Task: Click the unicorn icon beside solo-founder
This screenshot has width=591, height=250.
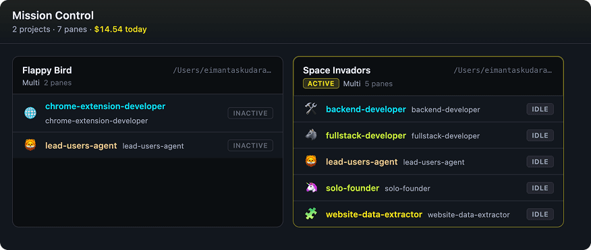Action: [x=311, y=188]
